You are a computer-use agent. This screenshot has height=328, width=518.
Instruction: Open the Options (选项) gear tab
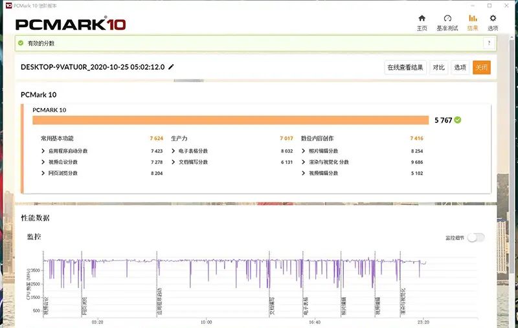tap(493, 23)
